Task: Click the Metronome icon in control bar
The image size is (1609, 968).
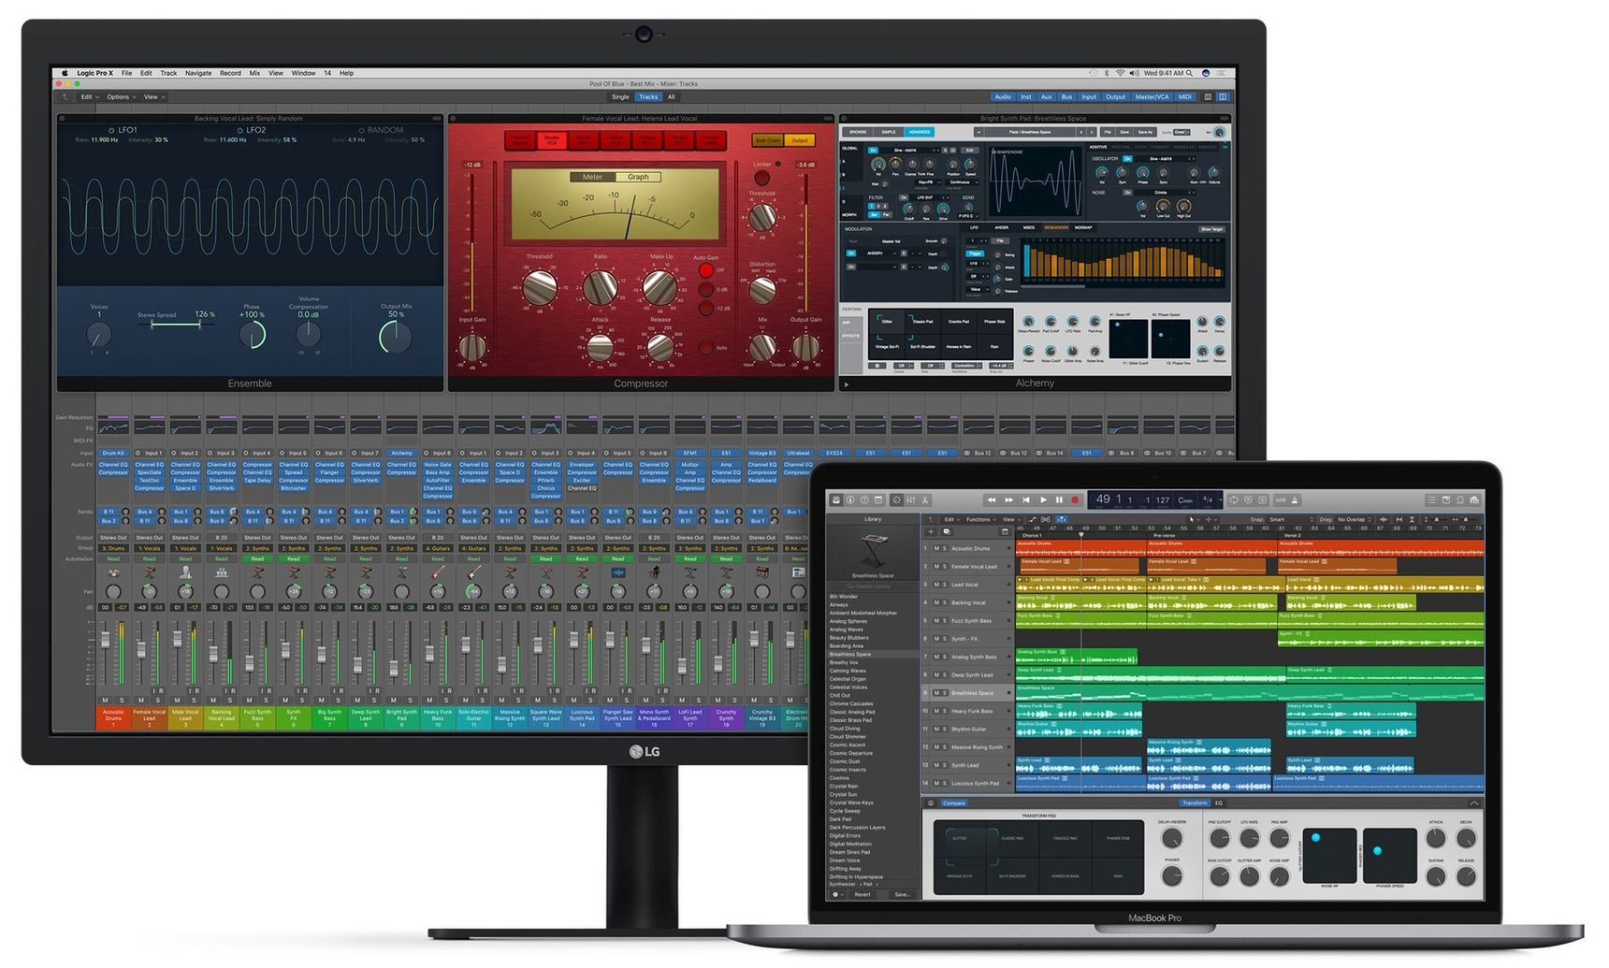Action: (x=1295, y=499)
